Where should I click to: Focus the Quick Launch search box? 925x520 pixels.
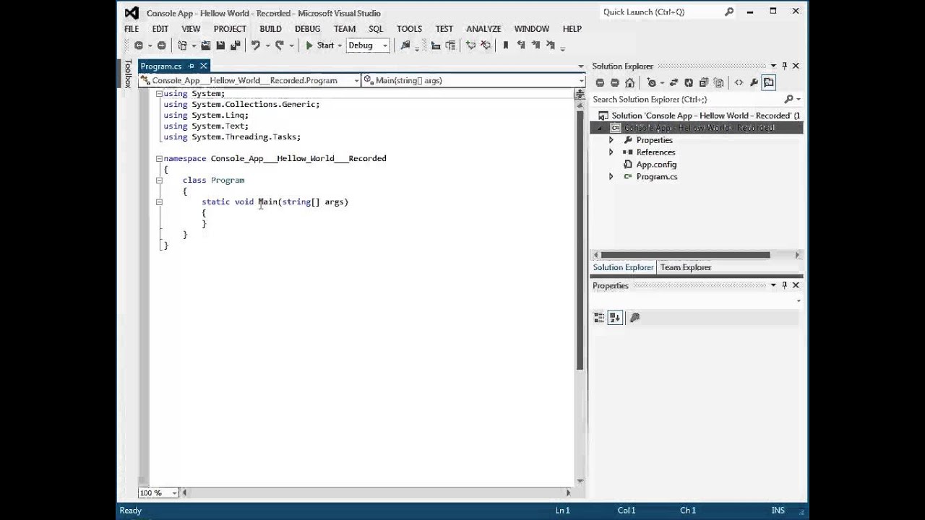(x=668, y=12)
